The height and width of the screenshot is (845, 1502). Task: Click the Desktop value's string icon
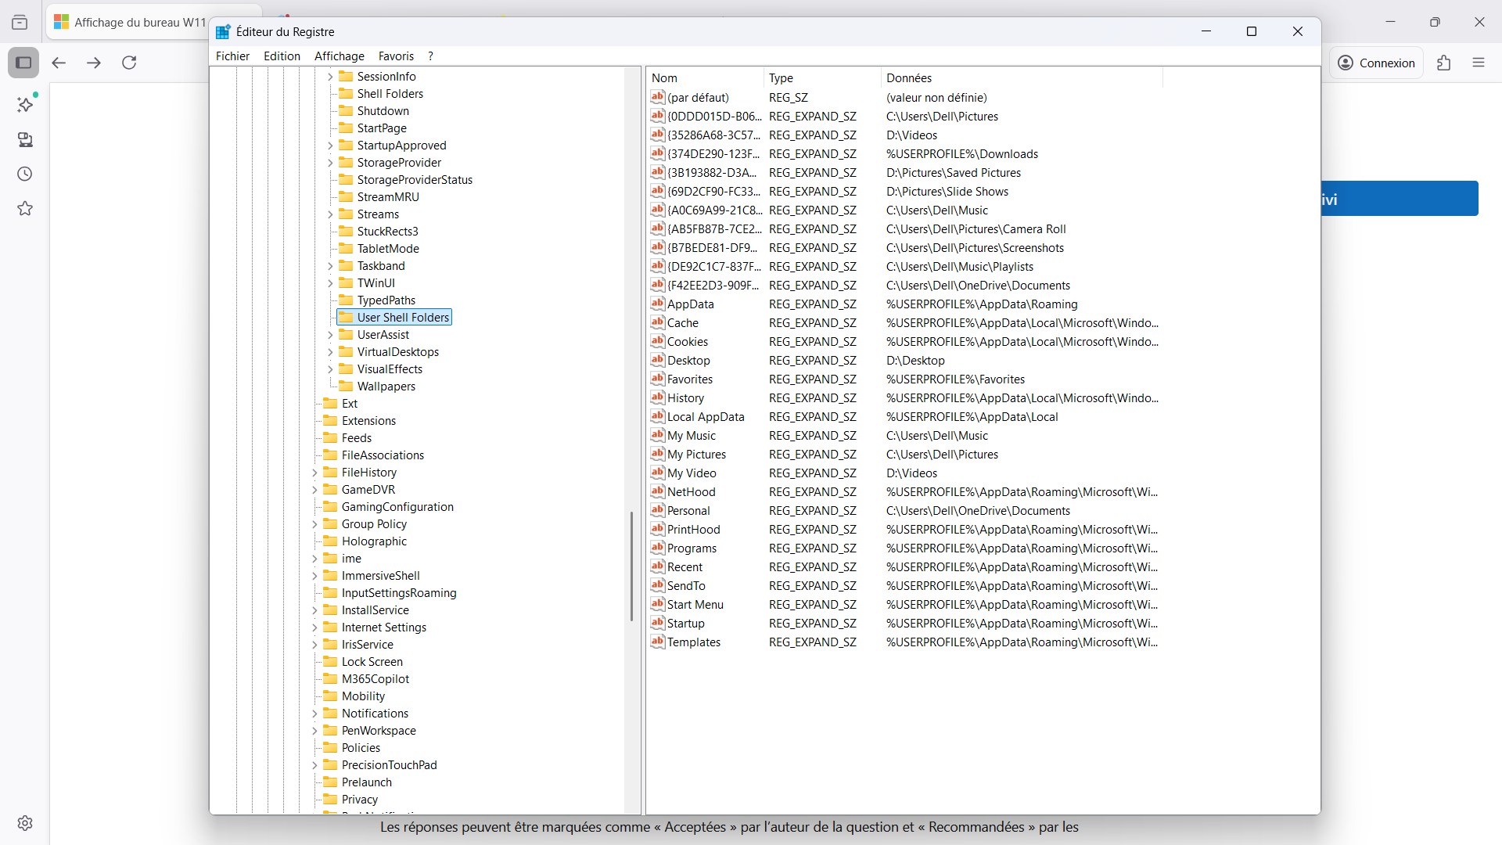(x=658, y=360)
